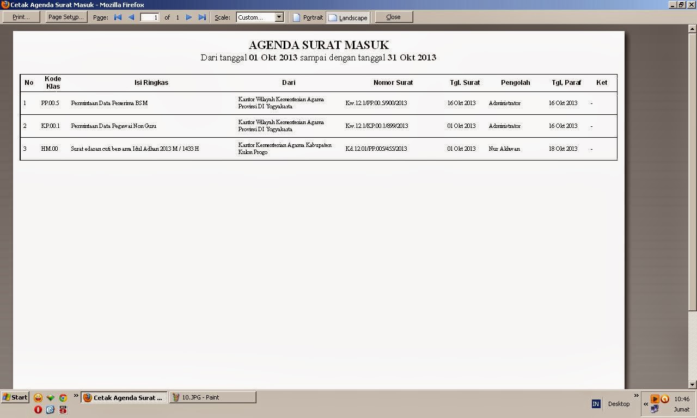Click letter number Kw.12.1/PP.00.5/900/2013
The width and height of the screenshot is (697, 418).
[x=376, y=103]
